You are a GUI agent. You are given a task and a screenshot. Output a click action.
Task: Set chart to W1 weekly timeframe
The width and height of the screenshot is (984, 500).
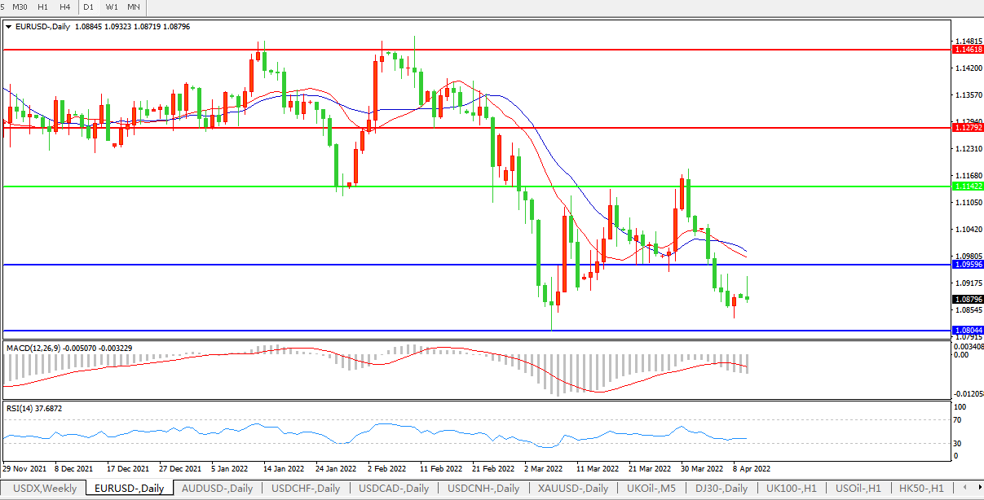click(112, 7)
